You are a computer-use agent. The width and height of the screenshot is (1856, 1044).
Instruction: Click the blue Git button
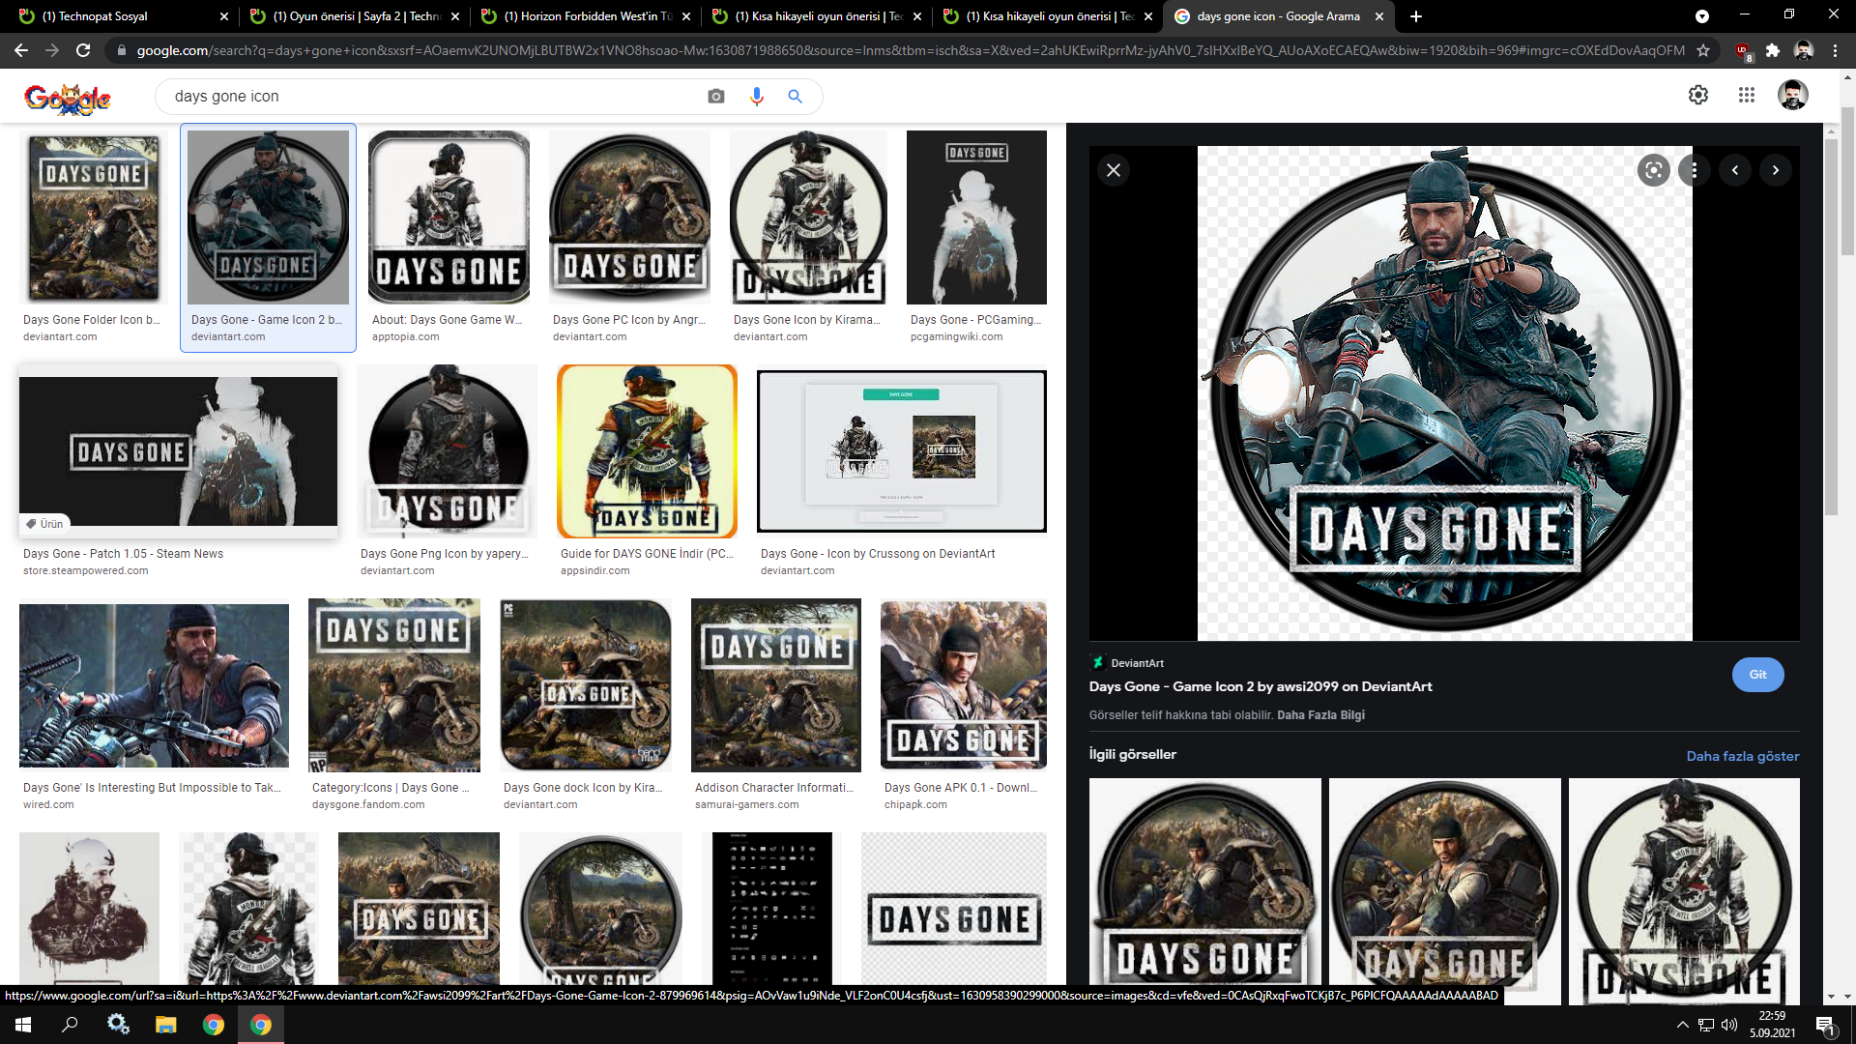pos(1756,675)
